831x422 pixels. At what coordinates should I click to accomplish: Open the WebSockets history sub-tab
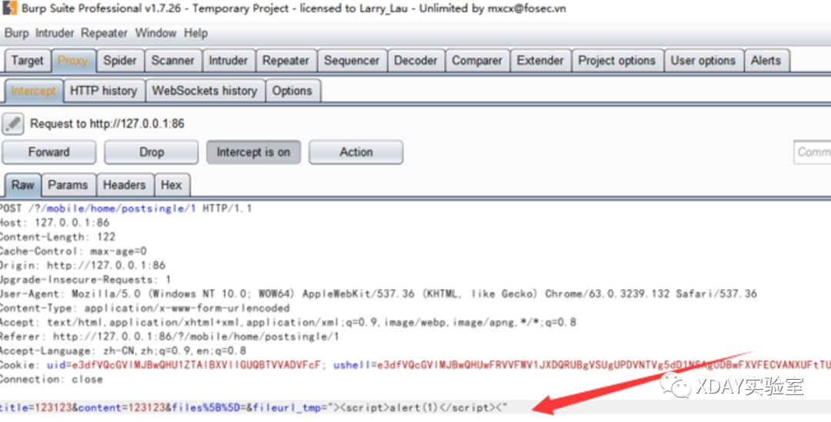point(205,91)
